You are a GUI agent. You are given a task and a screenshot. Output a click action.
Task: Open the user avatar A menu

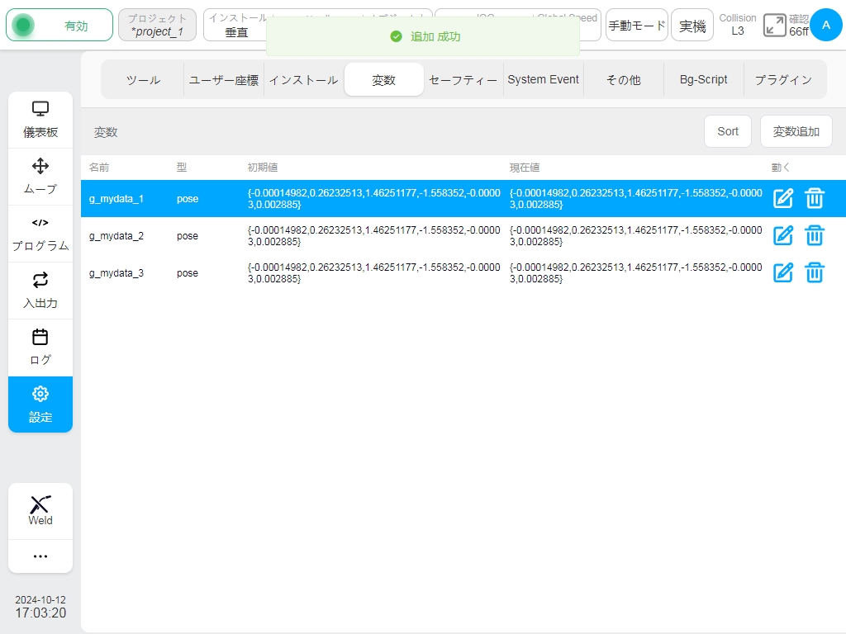[x=825, y=25]
